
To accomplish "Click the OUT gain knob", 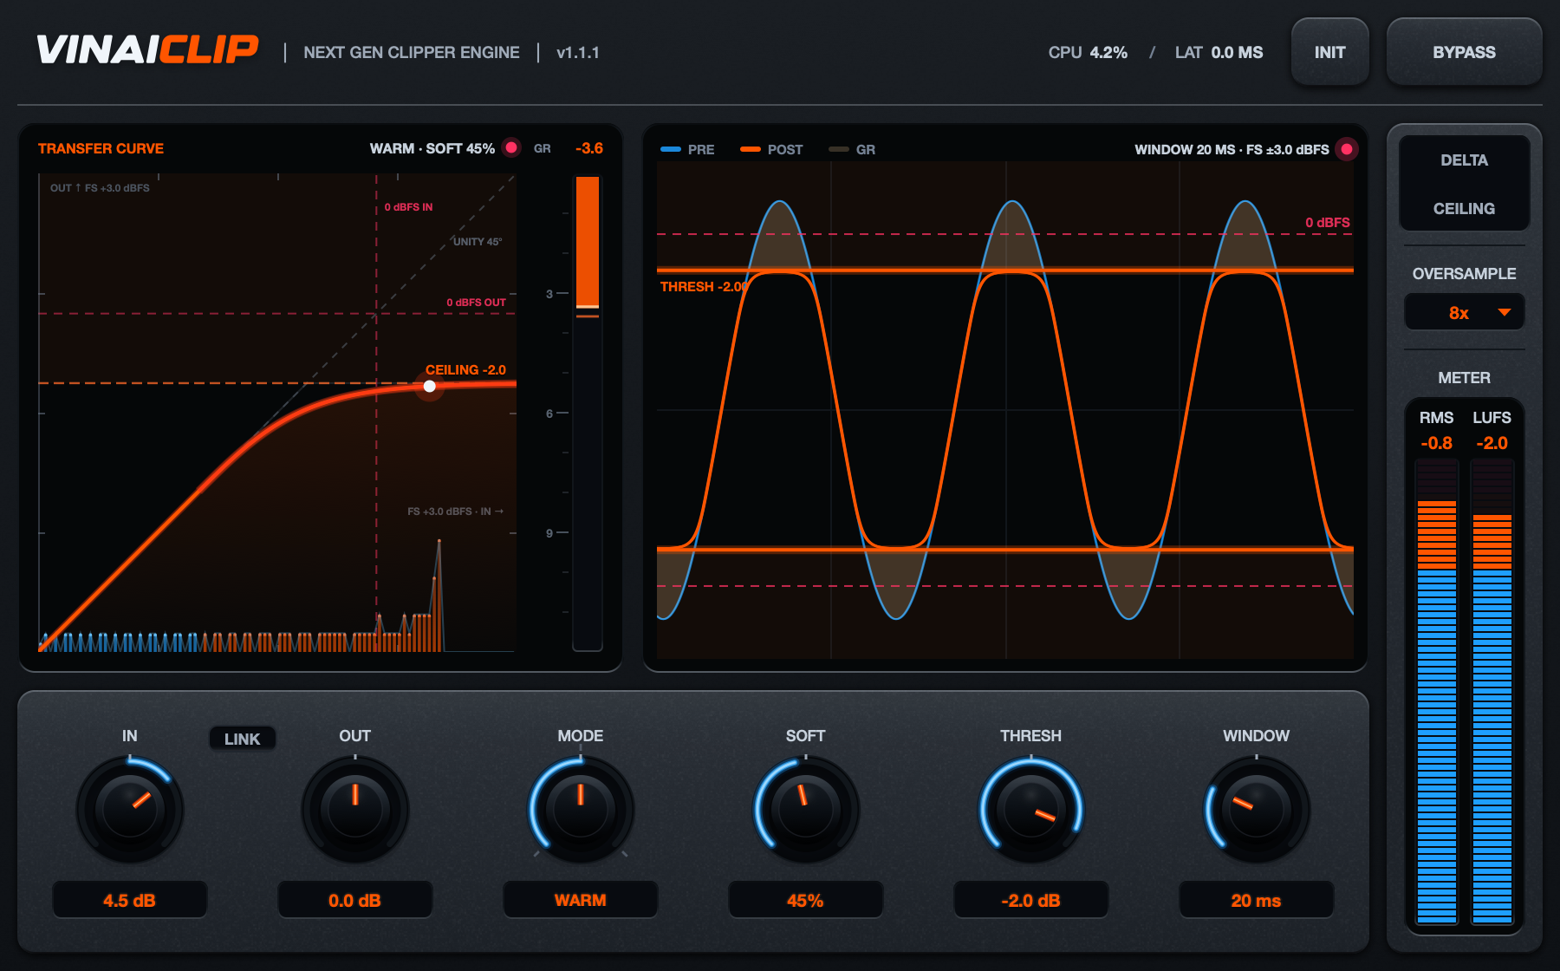I will click(x=355, y=810).
